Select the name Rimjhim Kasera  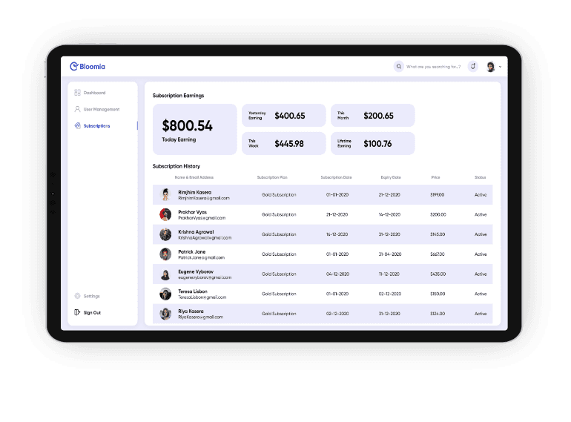click(x=194, y=192)
